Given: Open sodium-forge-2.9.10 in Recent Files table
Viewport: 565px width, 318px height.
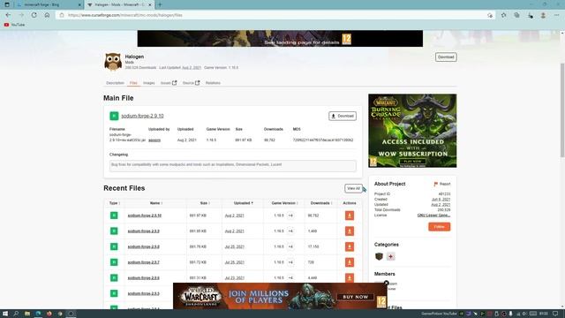Looking at the screenshot, I should (x=145, y=216).
